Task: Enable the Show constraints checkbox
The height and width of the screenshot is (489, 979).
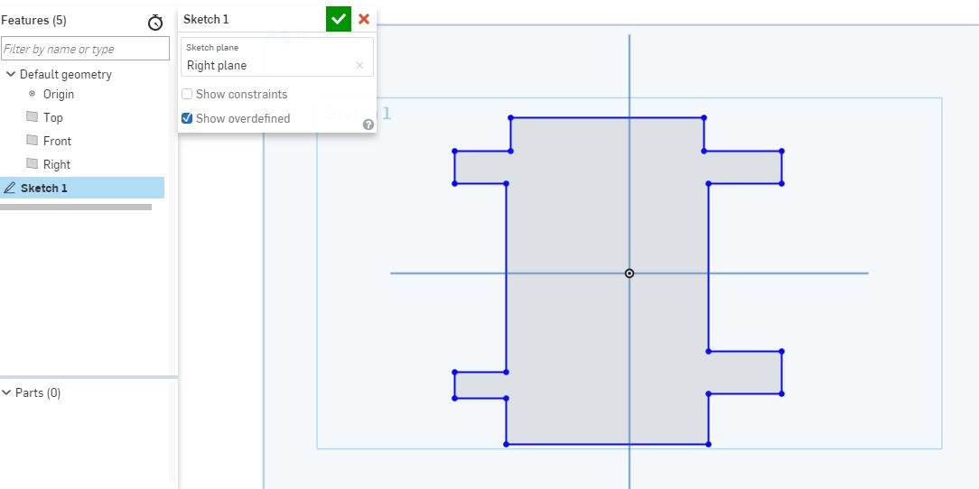Action: [x=187, y=94]
